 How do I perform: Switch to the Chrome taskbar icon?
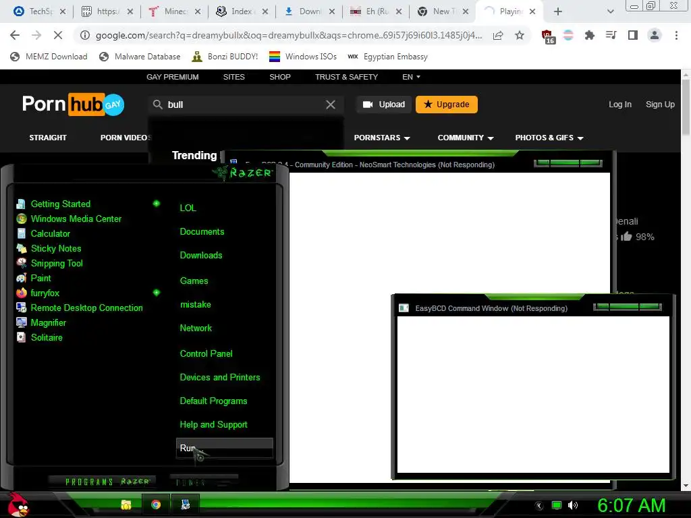pos(156,505)
